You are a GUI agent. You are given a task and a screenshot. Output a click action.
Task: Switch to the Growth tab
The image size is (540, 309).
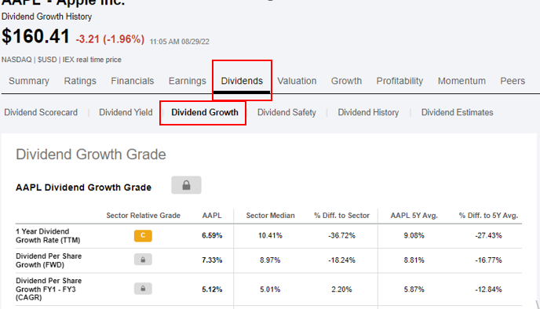[x=346, y=81]
